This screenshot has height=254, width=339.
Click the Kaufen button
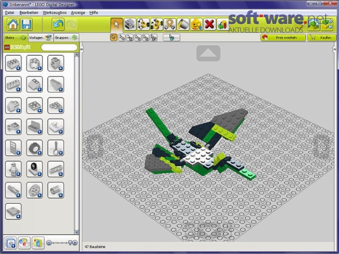[x=322, y=38]
